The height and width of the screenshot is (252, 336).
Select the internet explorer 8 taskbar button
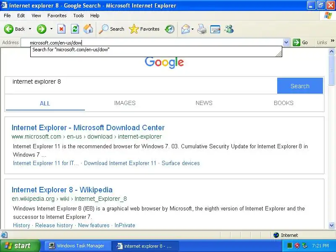[x=145, y=246]
